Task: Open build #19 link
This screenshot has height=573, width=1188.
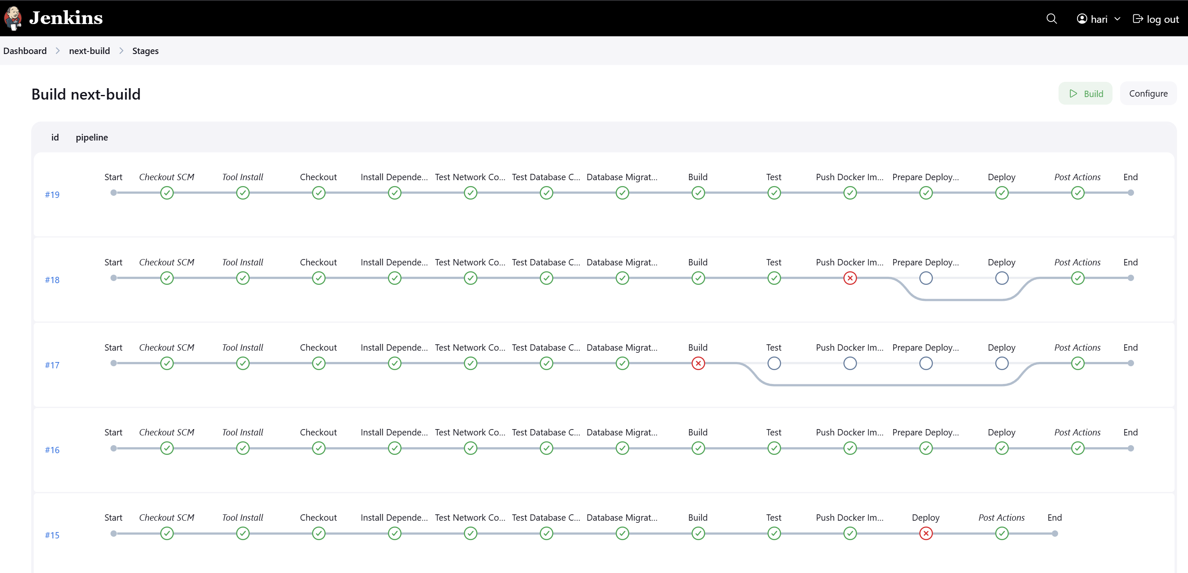Action: (52, 195)
